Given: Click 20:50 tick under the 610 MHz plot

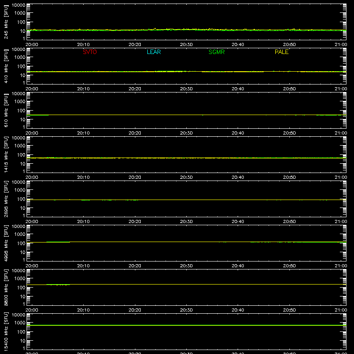Looking at the screenshot, I should (x=289, y=133).
